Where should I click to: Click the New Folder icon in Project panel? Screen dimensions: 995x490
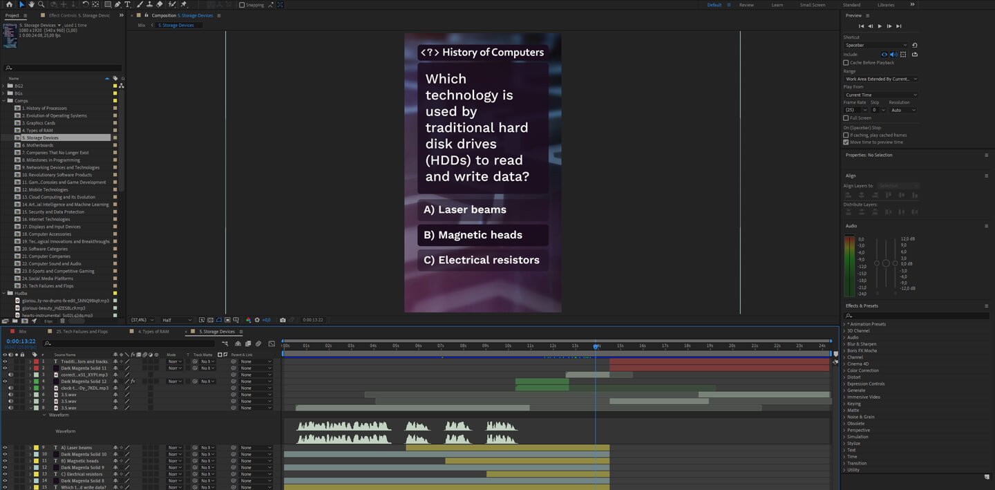click(15, 321)
